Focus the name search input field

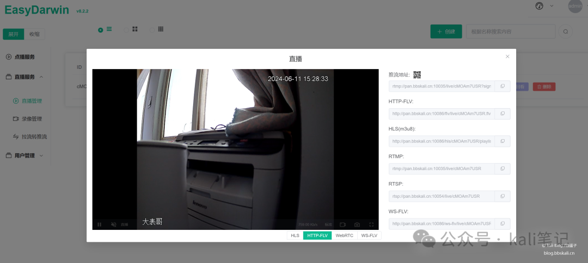coord(510,32)
